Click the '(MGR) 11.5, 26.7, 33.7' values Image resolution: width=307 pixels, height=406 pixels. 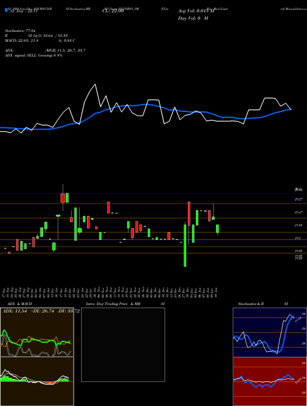[65, 50]
